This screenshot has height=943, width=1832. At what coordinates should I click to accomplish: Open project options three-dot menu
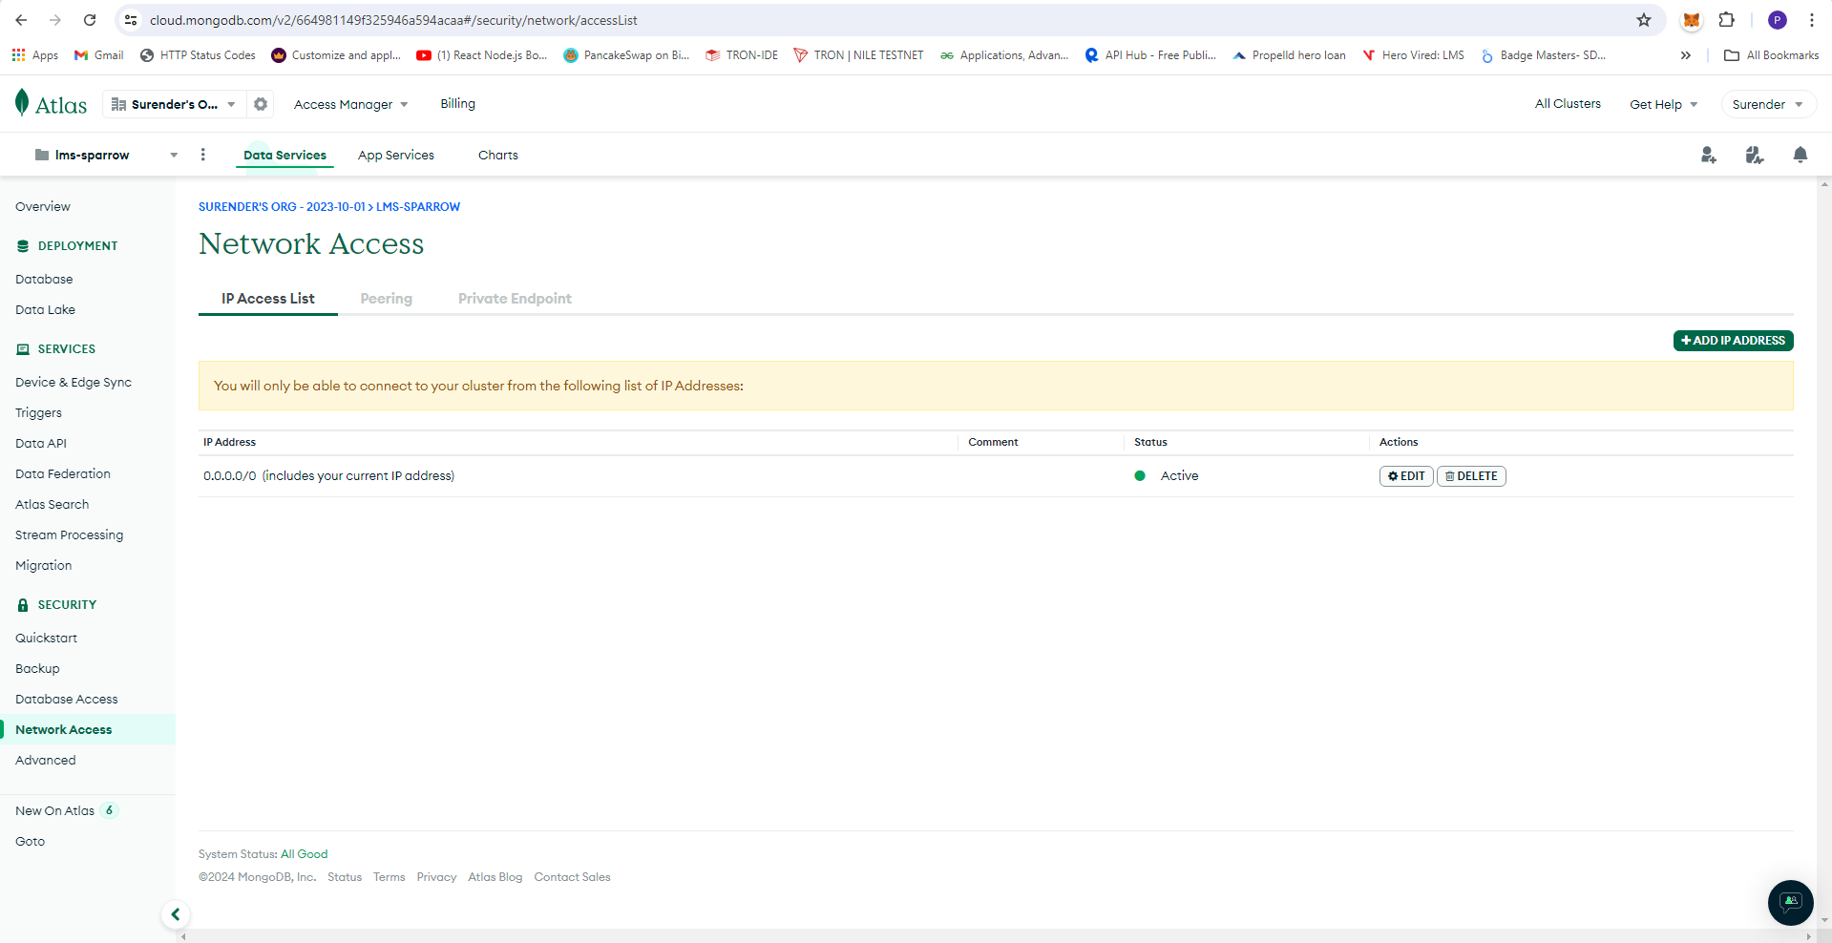point(202,155)
